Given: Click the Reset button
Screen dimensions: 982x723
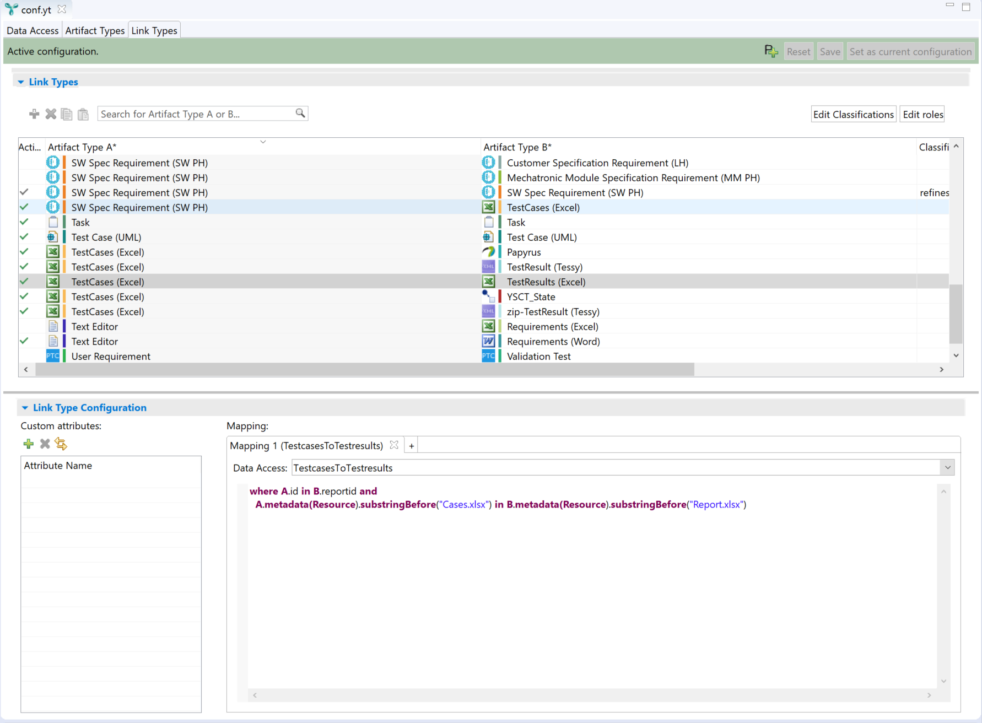Looking at the screenshot, I should coord(798,52).
